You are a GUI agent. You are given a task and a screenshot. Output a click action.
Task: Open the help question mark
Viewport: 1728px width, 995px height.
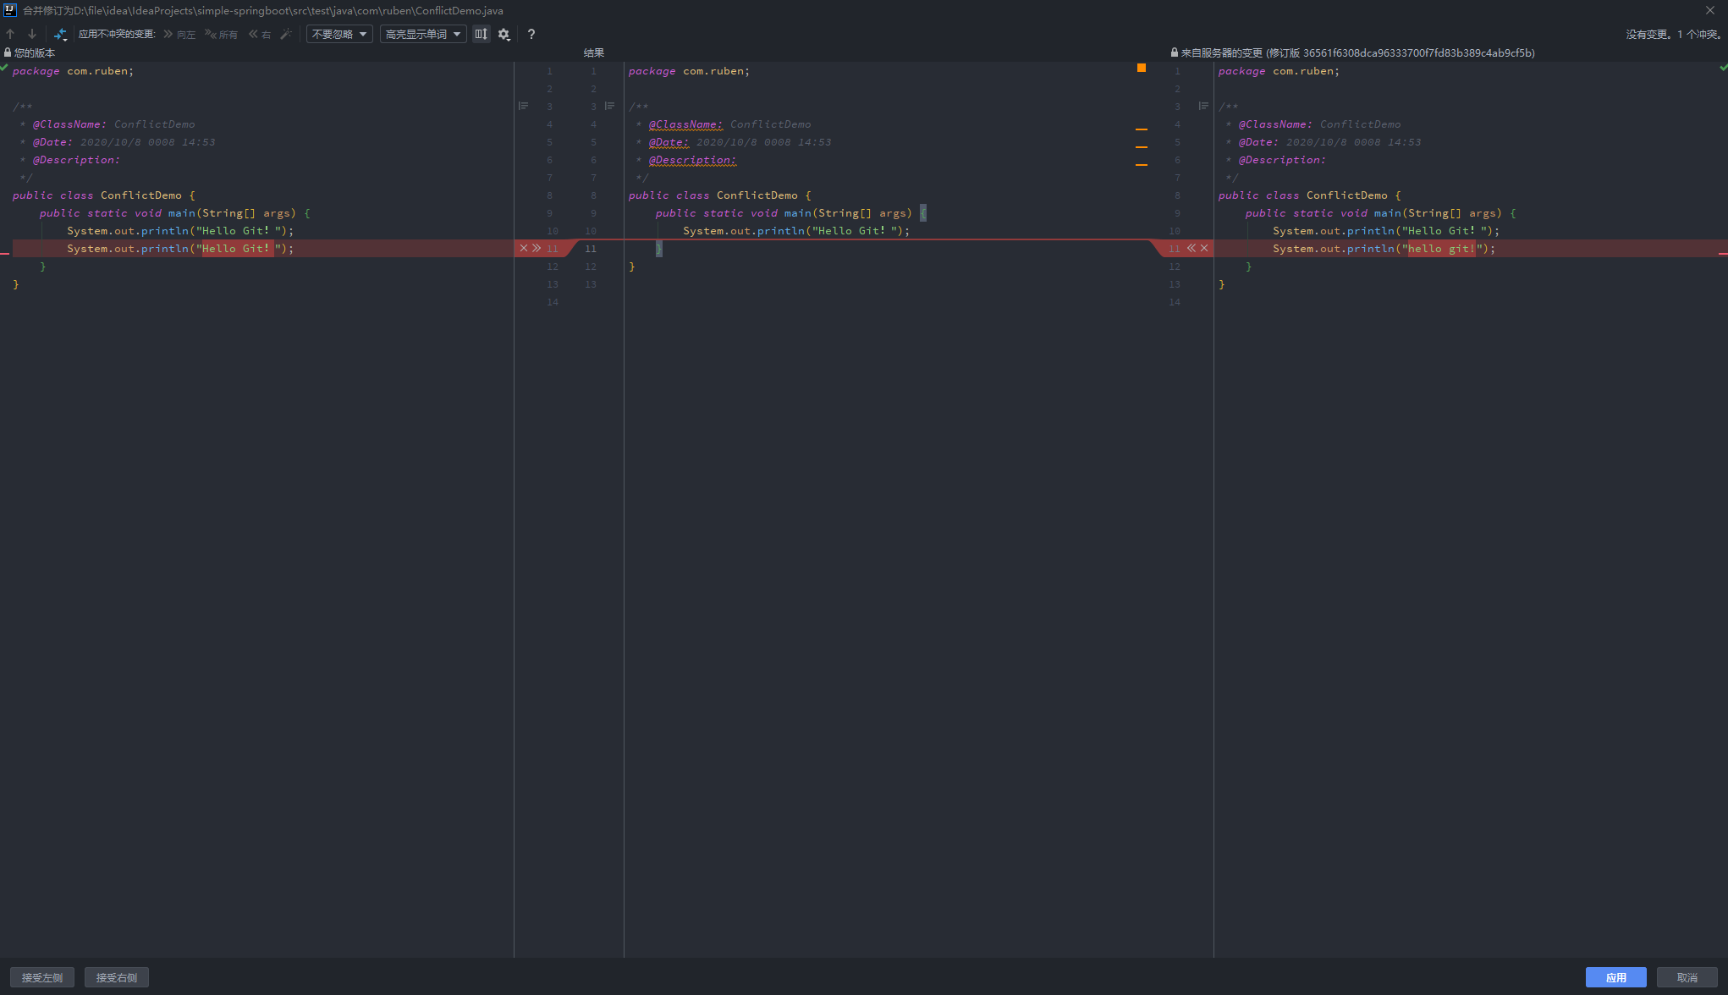click(531, 34)
